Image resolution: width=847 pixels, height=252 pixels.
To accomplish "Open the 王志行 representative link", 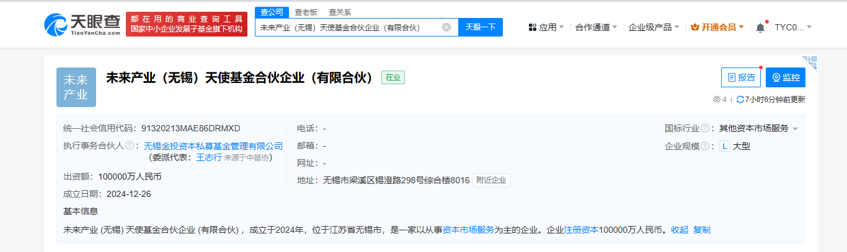I will click(x=209, y=157).
